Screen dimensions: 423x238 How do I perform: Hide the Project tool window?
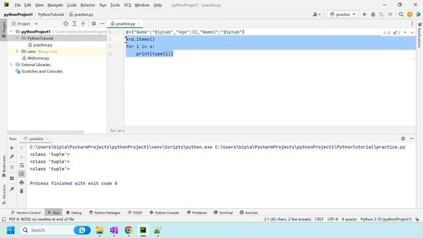pos(102,24)
